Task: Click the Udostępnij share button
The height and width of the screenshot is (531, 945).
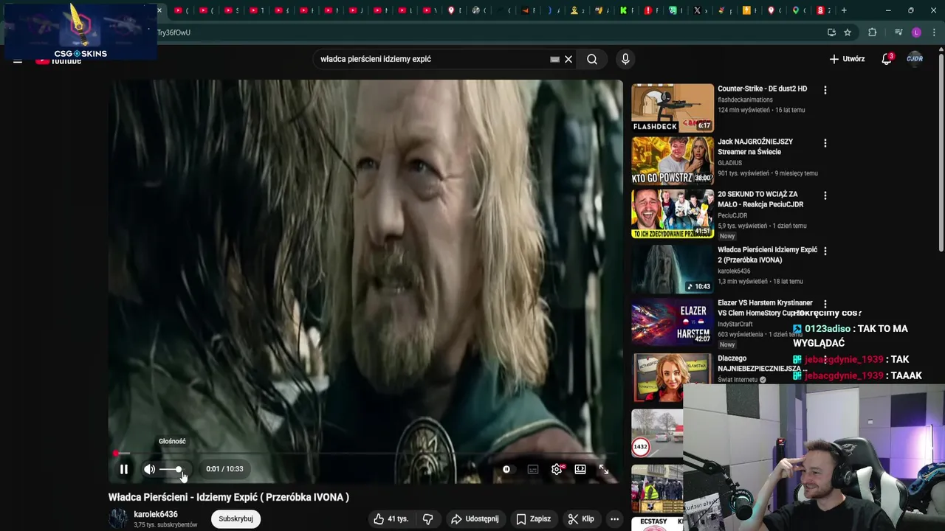Action: pyautogui.click(x=475, y=518)
